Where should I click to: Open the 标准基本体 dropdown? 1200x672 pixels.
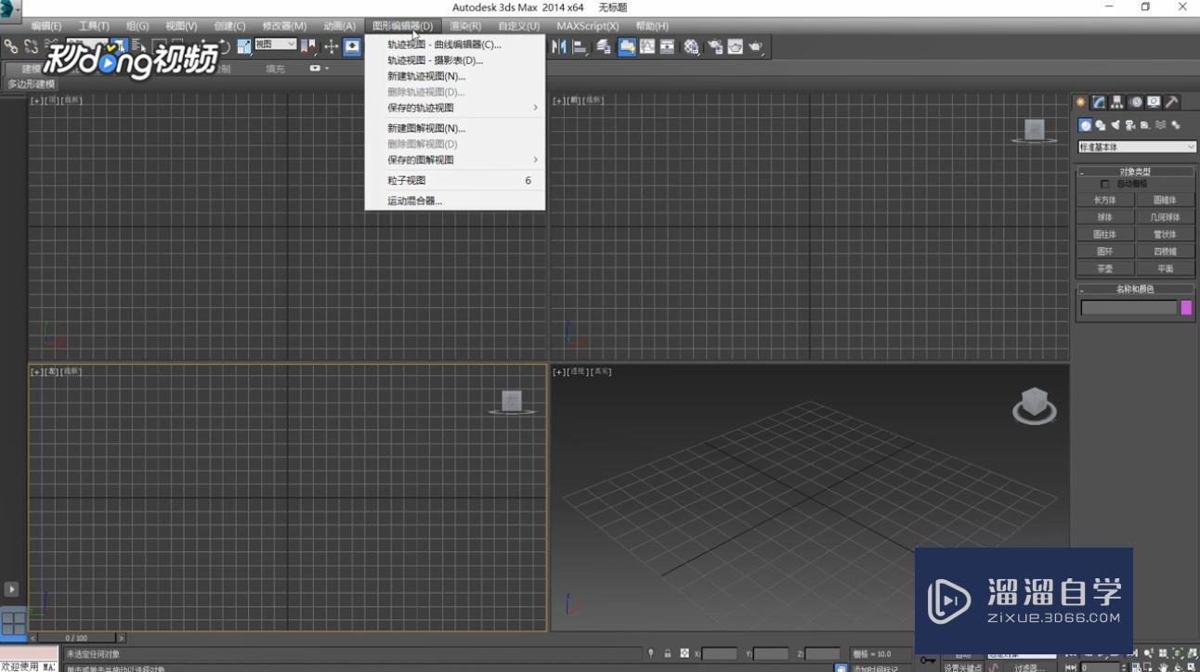(x=1135, y=147)
